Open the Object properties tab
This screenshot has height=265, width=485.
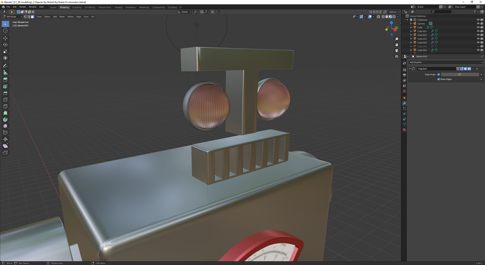tap(404, 98)
